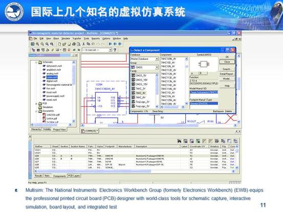Click the Help button in component dialog
This screenshot has width=283, height=212.
pos(227,86)
